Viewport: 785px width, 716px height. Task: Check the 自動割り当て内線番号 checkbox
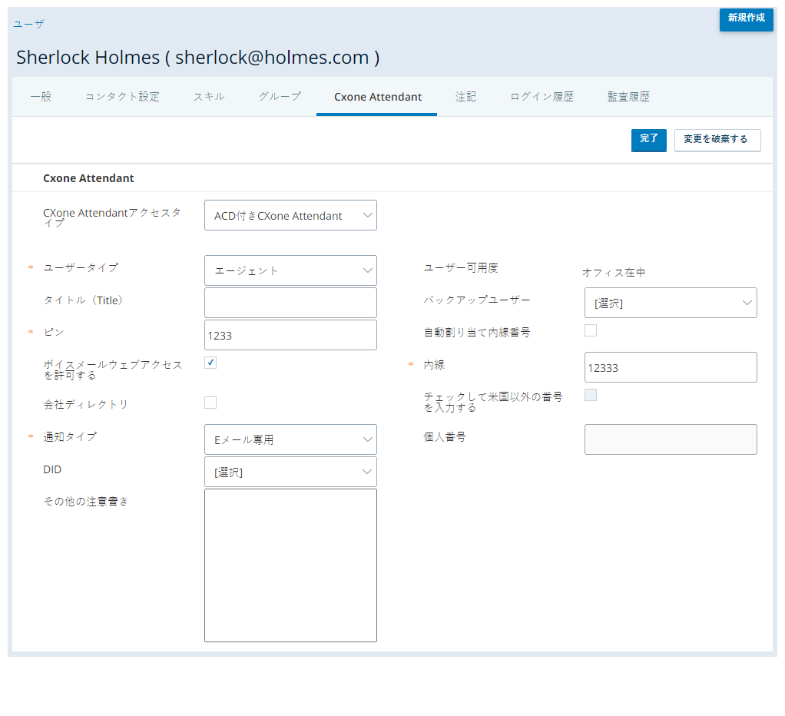[591, 330]
